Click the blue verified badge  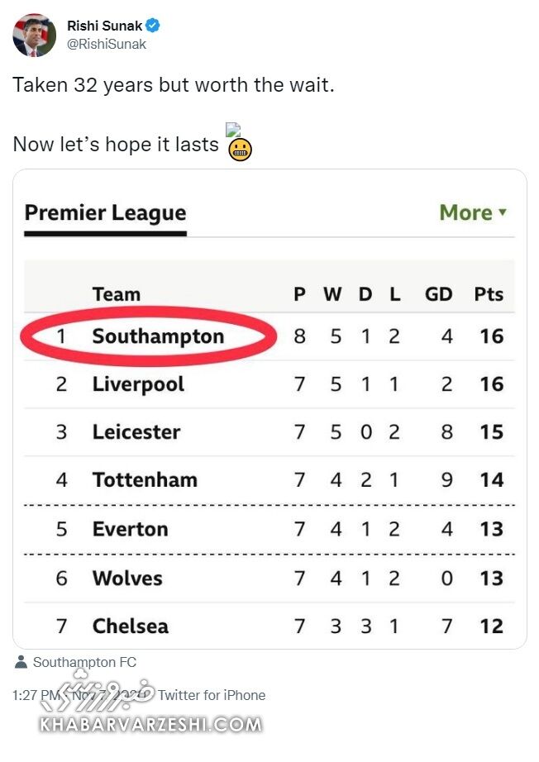(x=153, y=26)
